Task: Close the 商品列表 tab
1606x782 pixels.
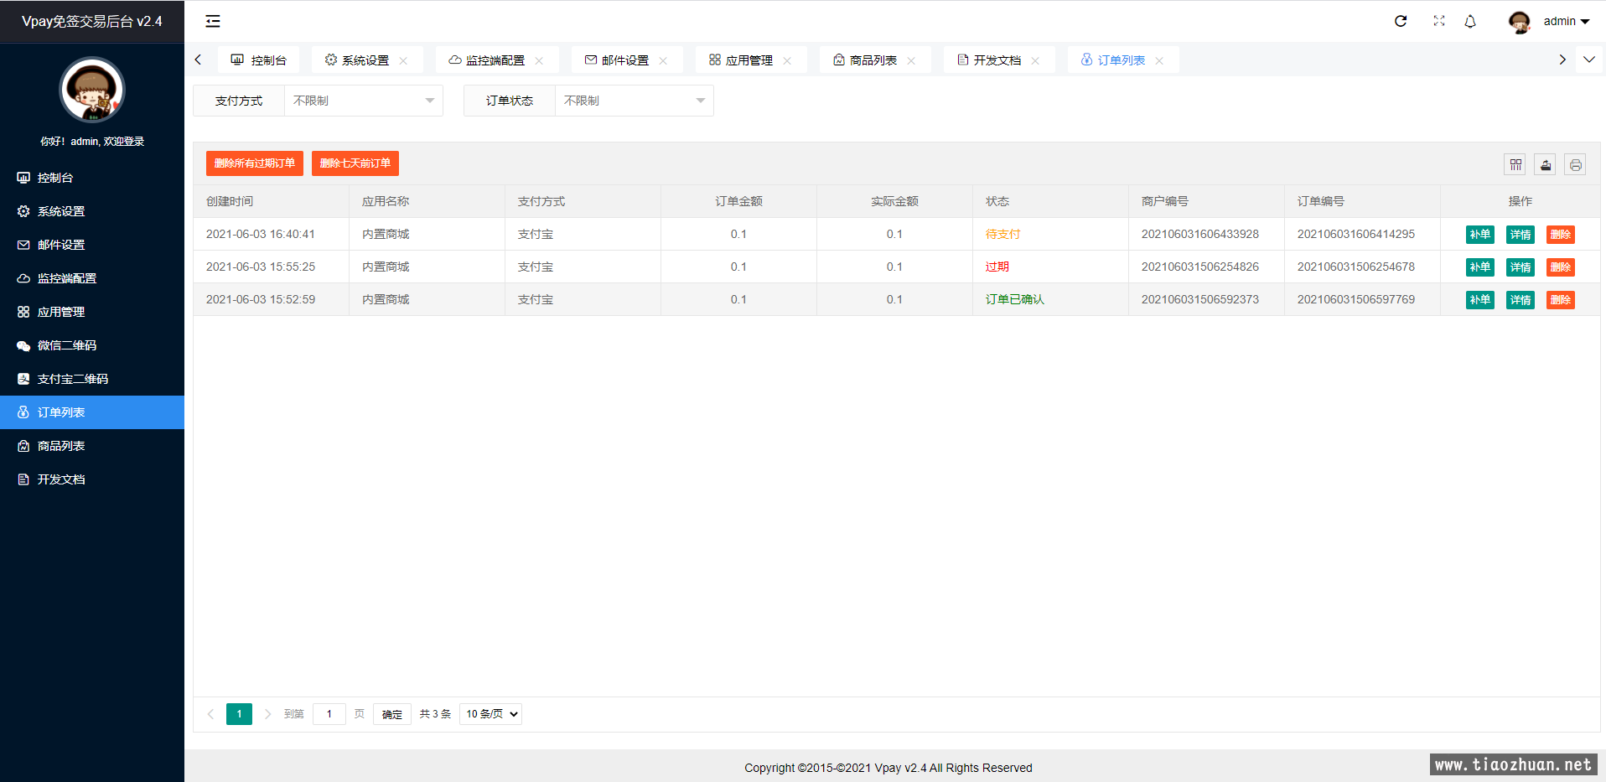Action: coord(911,60)
